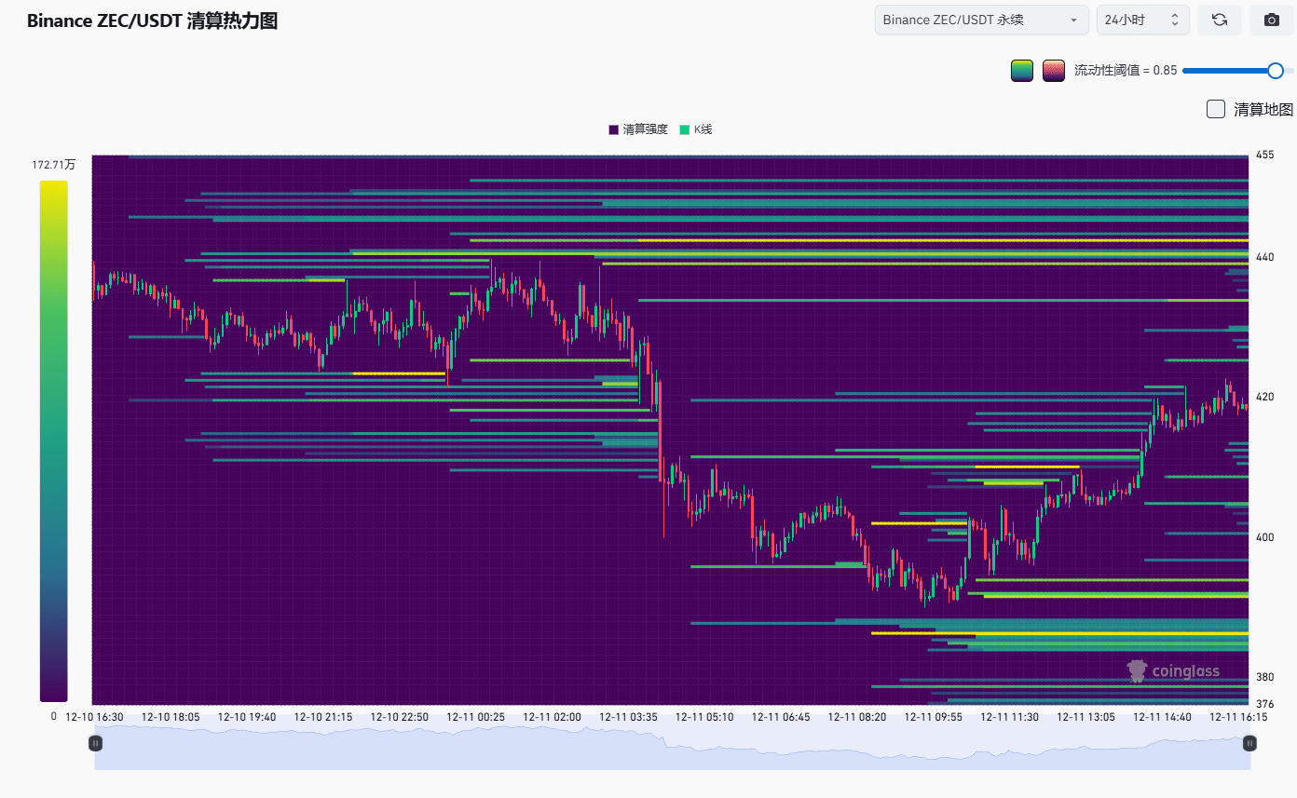Click the 流动性阈值 = 0.85 label

[1126, 71]
